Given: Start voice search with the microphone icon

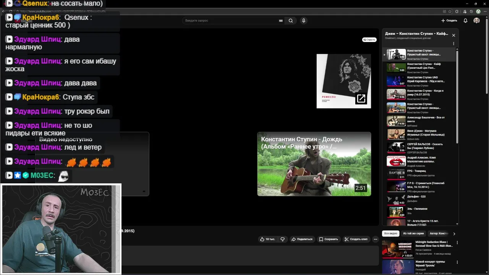Looking at the screenshot, I should tap(304, 21).
